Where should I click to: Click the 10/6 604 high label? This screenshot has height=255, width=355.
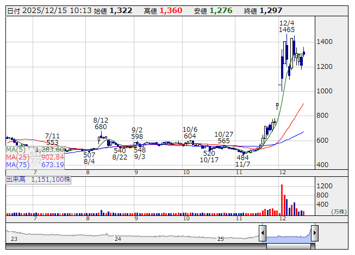tap(190, 132)
